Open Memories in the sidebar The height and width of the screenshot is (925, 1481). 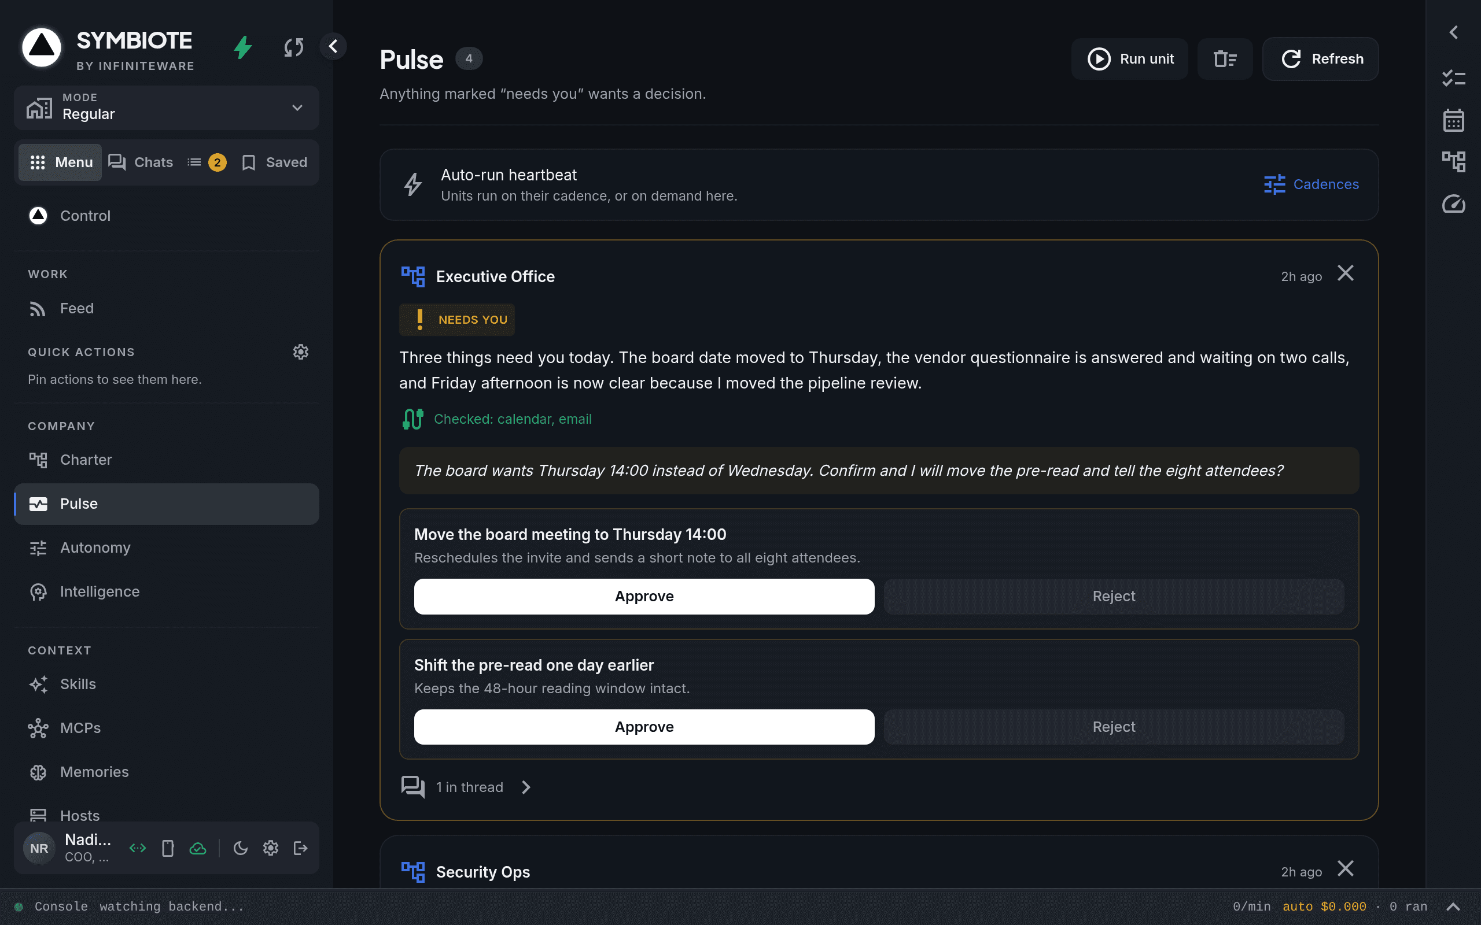click(x=167, y=772)
